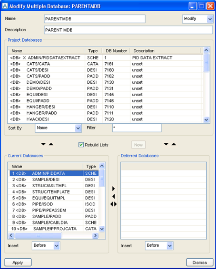216x269 pixels.
Task: Click the Filter input field
Action: (137, 128)
